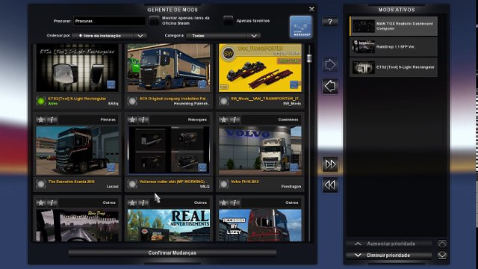This screenshot has width=478, height=269.
Task: Click 'The Executive Scania 2016' mod title
Action: pyautogui.click(x=72, y=182)
